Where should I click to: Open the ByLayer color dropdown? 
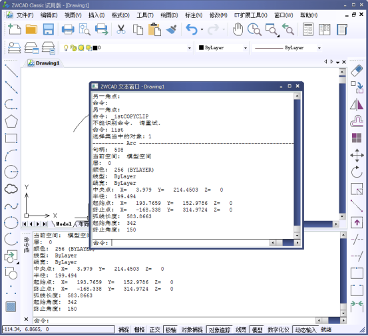pyautogui.click(x=246, y=48)
